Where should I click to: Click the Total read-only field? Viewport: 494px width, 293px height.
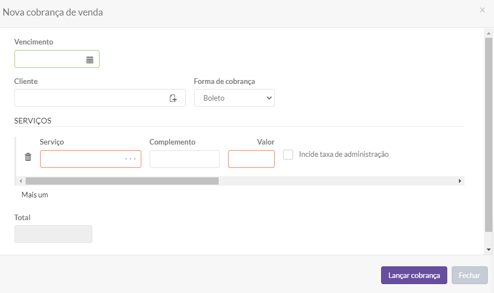coord(53,234)
